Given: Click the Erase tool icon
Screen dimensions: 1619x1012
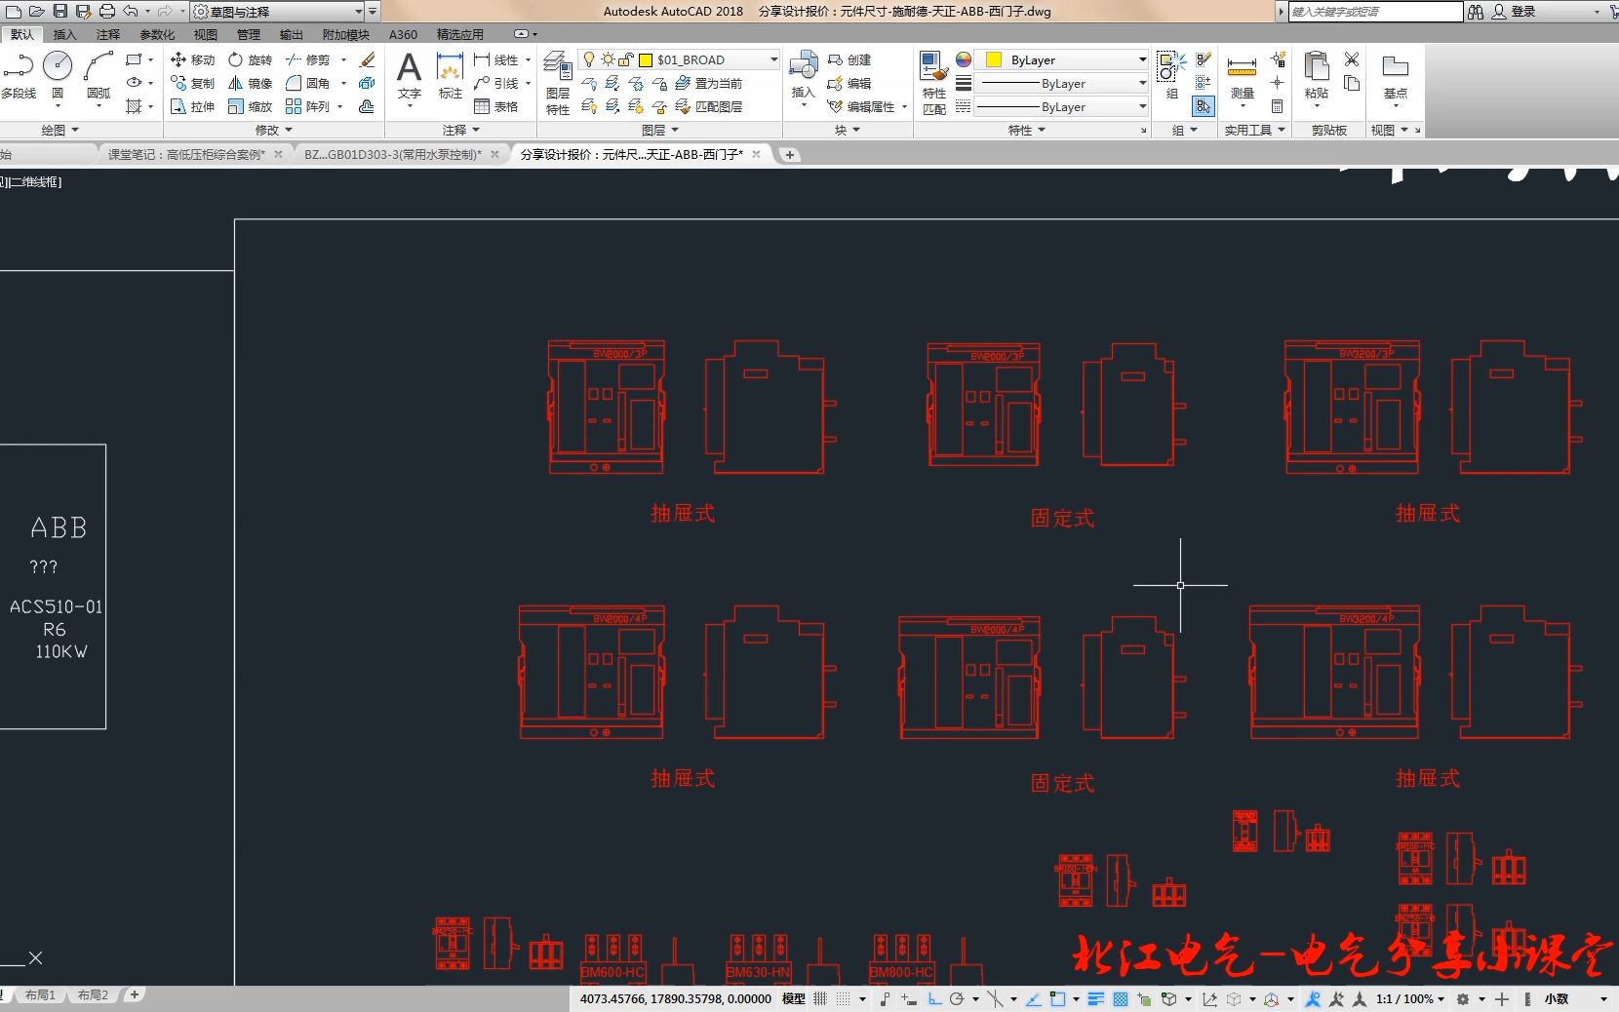Looking at the screenshot, I should click(x=368, y=59).
